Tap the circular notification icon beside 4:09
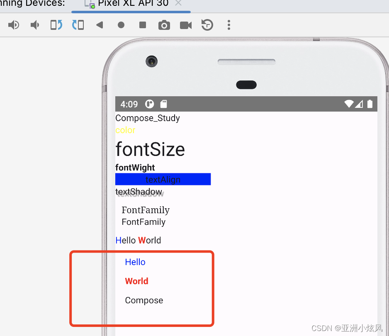 tap(150, 104)
